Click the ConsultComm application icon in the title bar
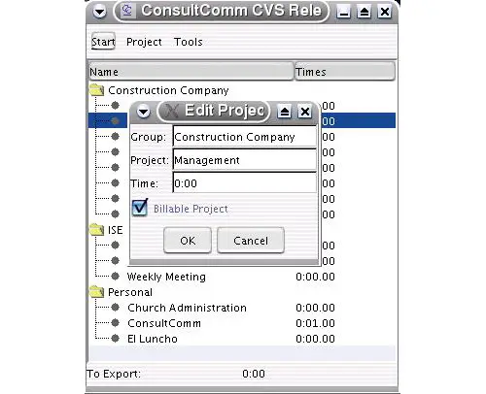 [x=127, y=11]
